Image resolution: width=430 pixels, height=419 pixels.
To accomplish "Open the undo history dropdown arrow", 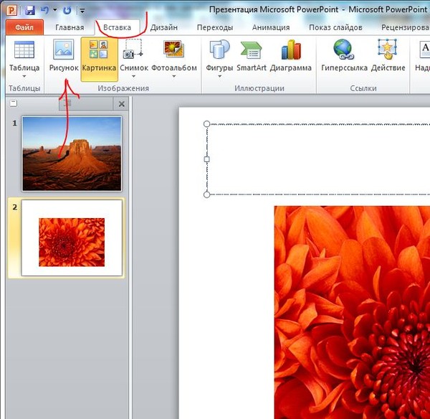I will click(x=55, y=10).
